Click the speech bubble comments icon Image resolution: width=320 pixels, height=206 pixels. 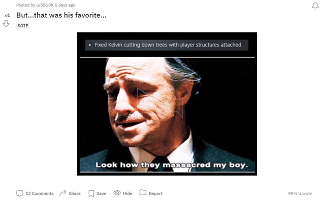20,193
